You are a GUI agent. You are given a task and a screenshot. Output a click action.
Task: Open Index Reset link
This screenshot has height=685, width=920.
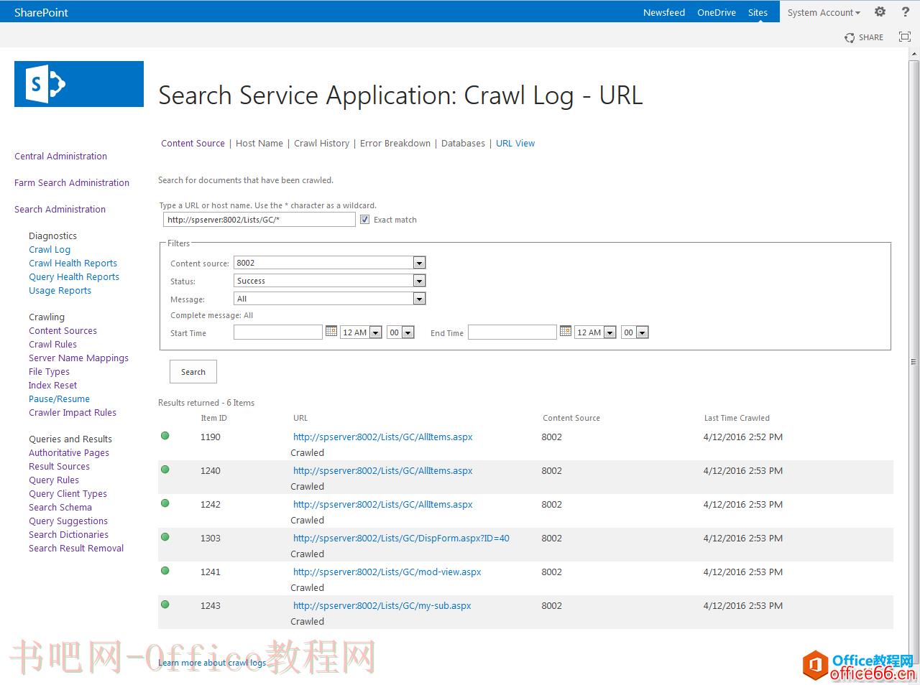(x=52, y=385)
